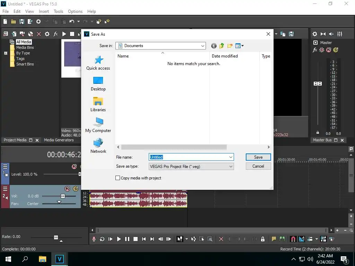Screen dimensions: 355x266
Task: Open Project Properties gear in the main toolbar
Action: (x=38, y=21)
